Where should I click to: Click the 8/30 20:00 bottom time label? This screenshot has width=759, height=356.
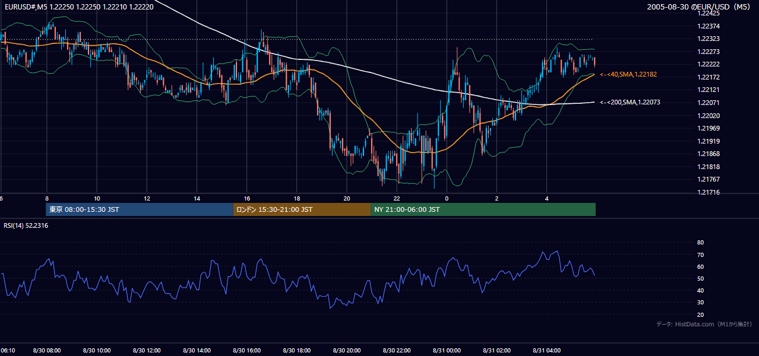[x=347, y=351]
